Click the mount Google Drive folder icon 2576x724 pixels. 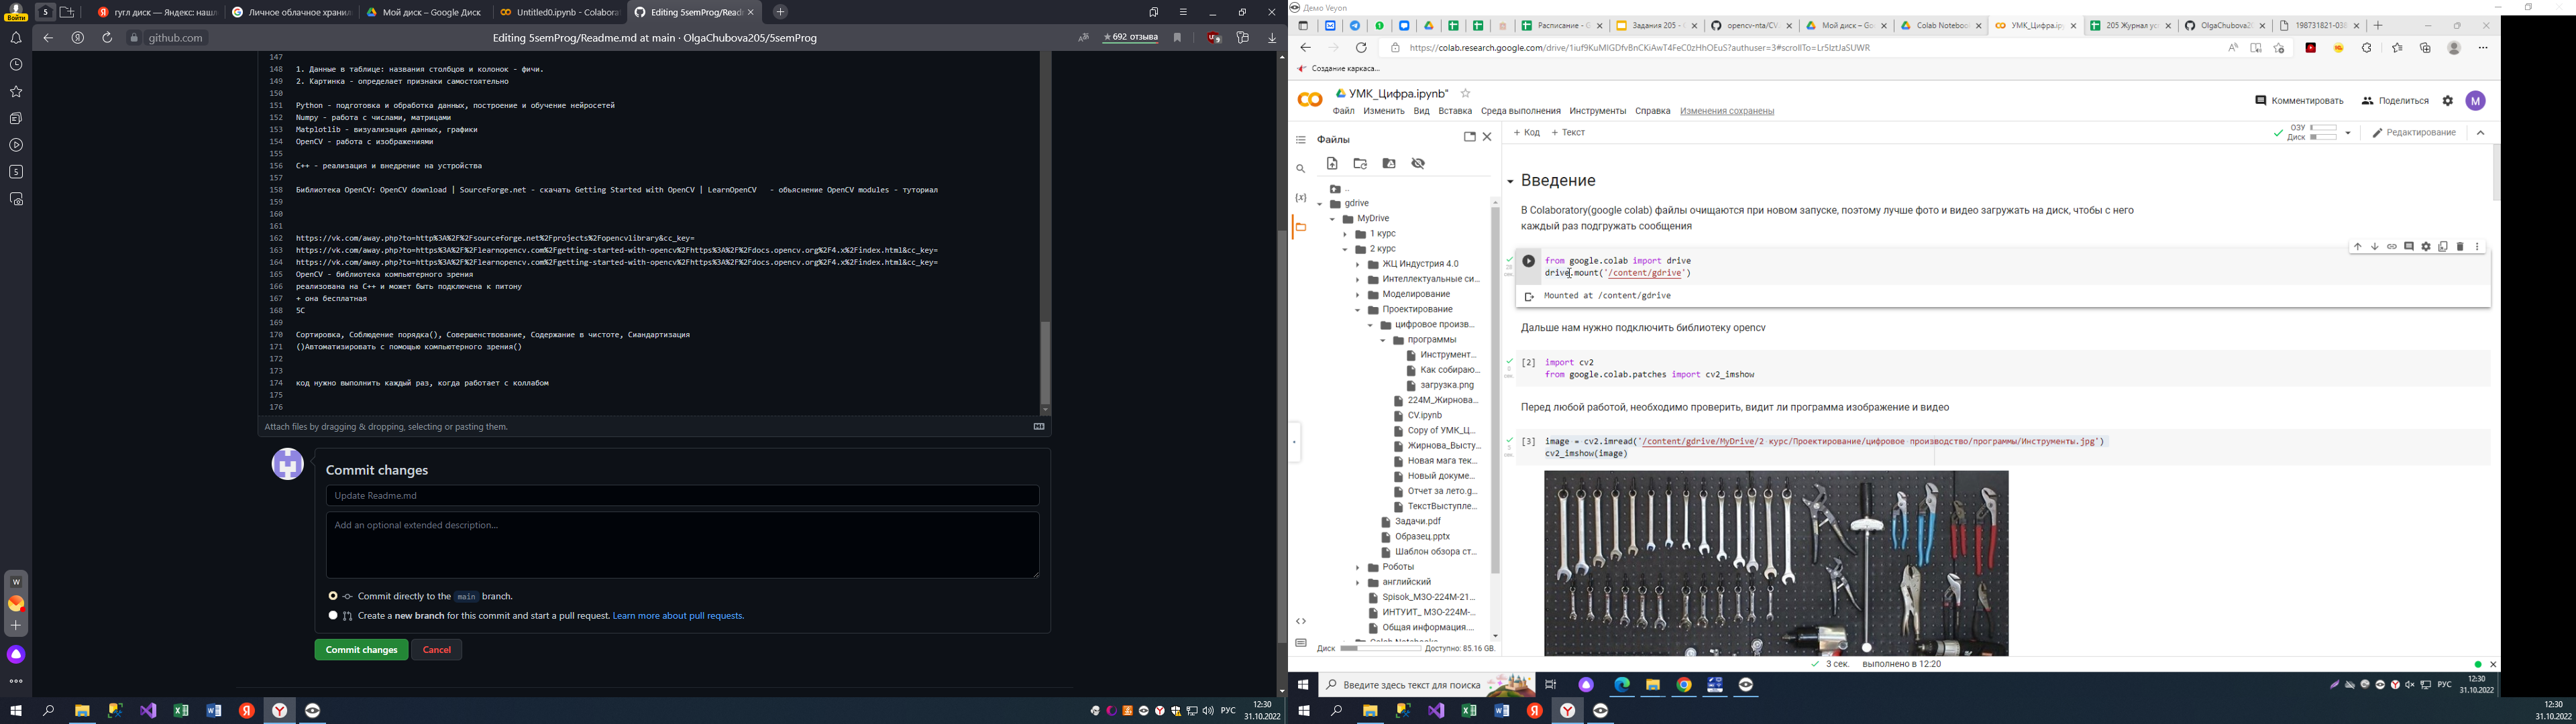coord(1389,164)
